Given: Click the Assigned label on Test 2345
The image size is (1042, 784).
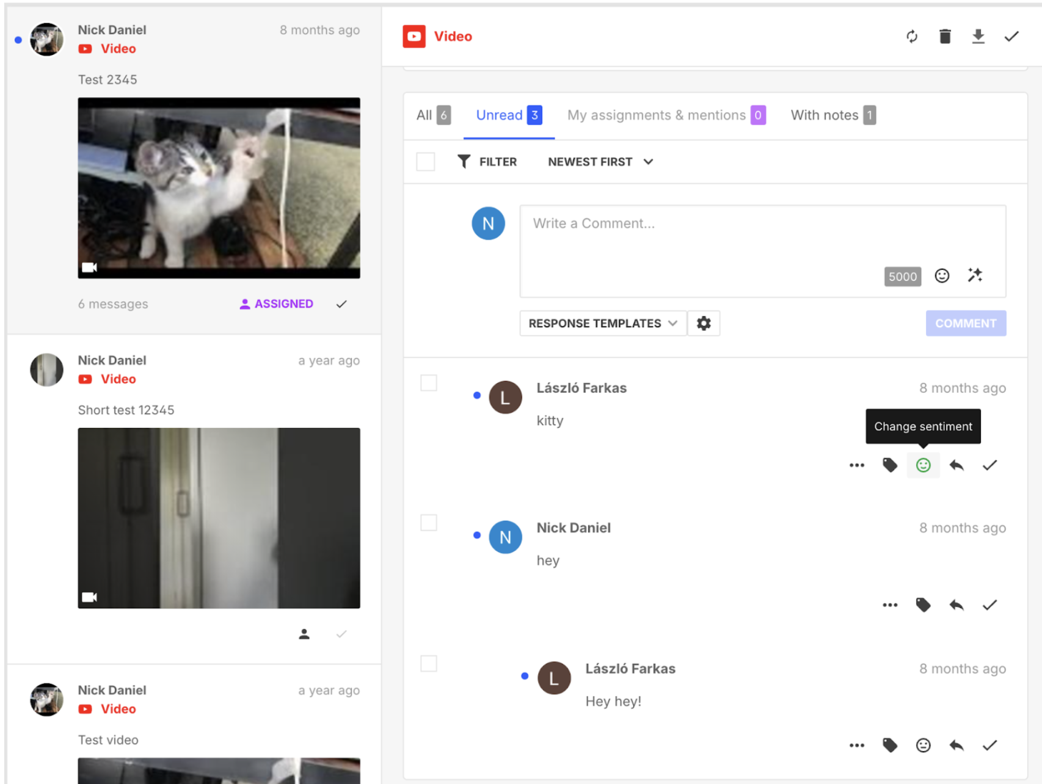Looking at the screenshot, I should (x=277, y=304).
